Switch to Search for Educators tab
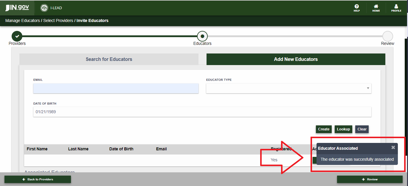Image resolution: width=408 pixels, height=186 pixels. (109, 59)
